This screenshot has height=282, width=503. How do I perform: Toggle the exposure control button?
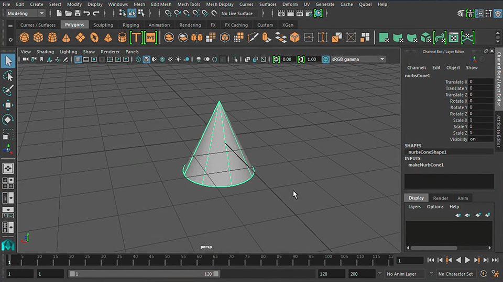(276, 60)
